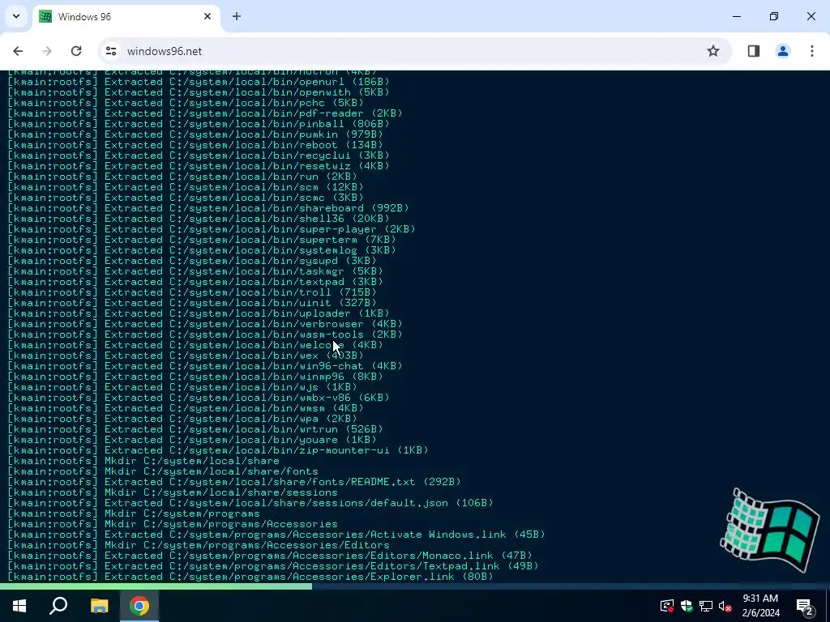Screen dimensions: 830x622
Task: Click the browser forward arrow
Action: pyautogui.click(x=46, y=51)
